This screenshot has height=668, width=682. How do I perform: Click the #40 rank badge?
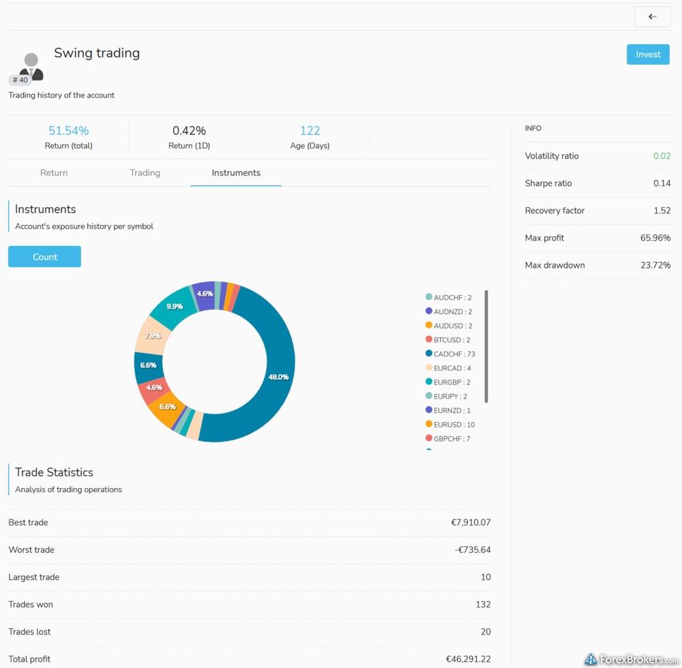(20, 80)
